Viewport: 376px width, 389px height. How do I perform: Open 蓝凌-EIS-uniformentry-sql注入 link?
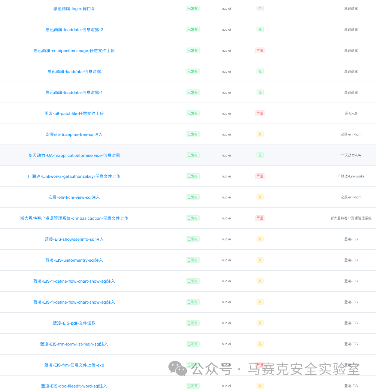[74, 260]
